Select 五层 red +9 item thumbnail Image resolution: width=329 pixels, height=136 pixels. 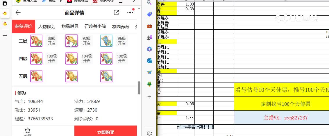tap(36, 76)
